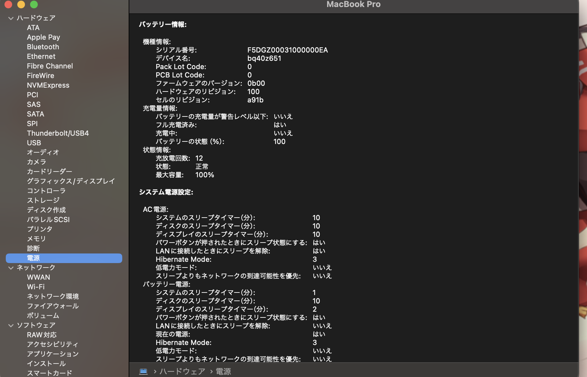Click the バッテリー情報 heading
This screenshot has height=377, width=587.
pos(163,25)
